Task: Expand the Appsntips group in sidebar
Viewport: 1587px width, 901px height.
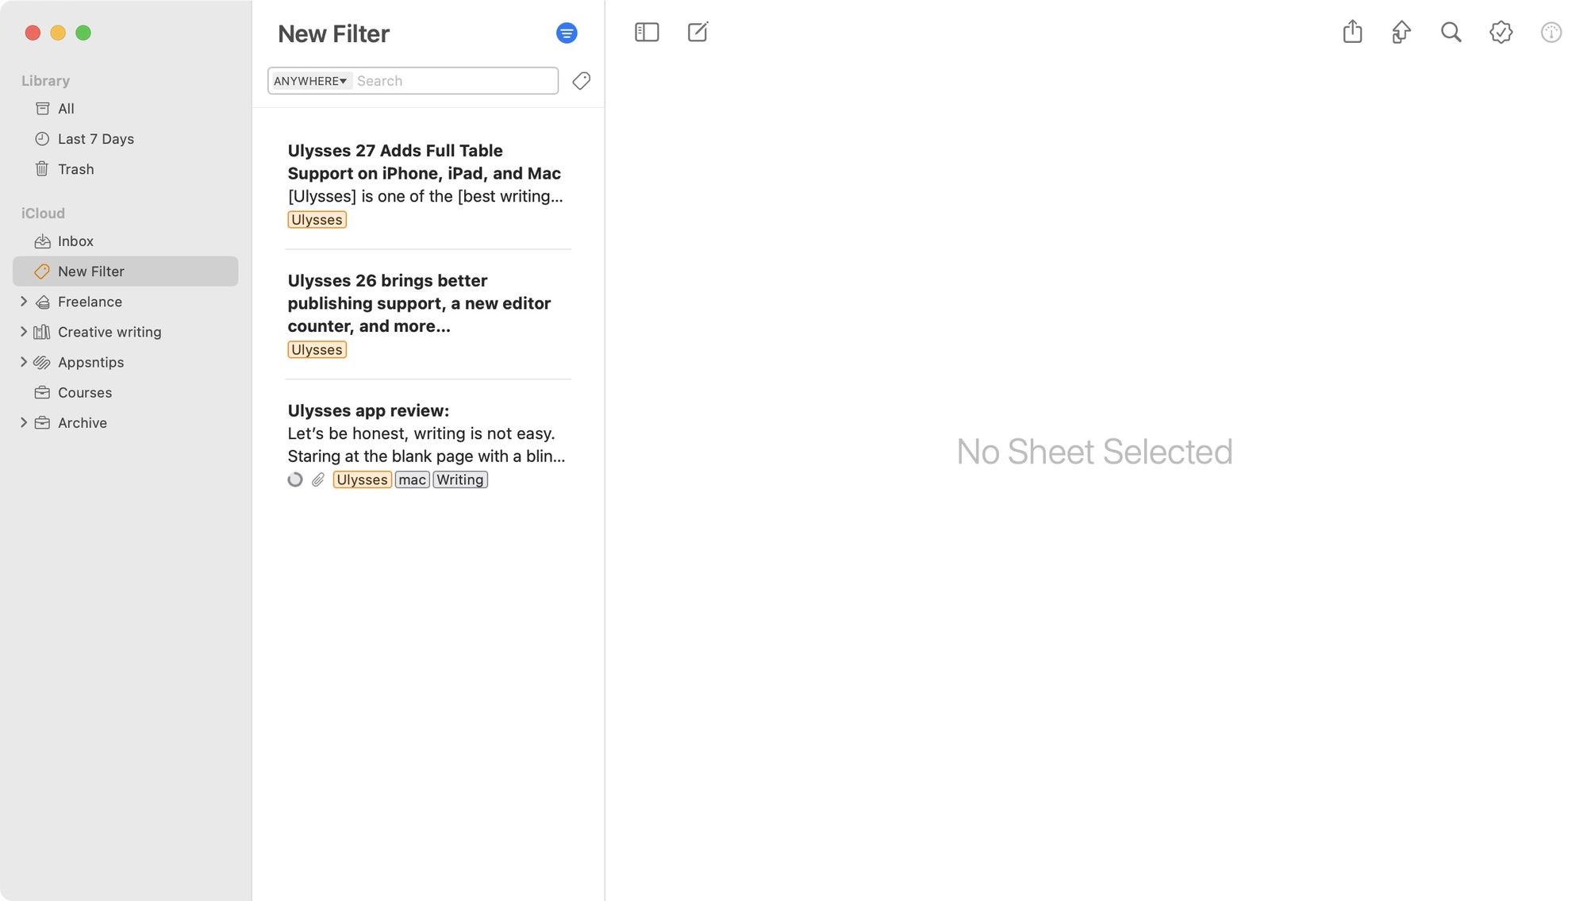Action: [21, 361]
